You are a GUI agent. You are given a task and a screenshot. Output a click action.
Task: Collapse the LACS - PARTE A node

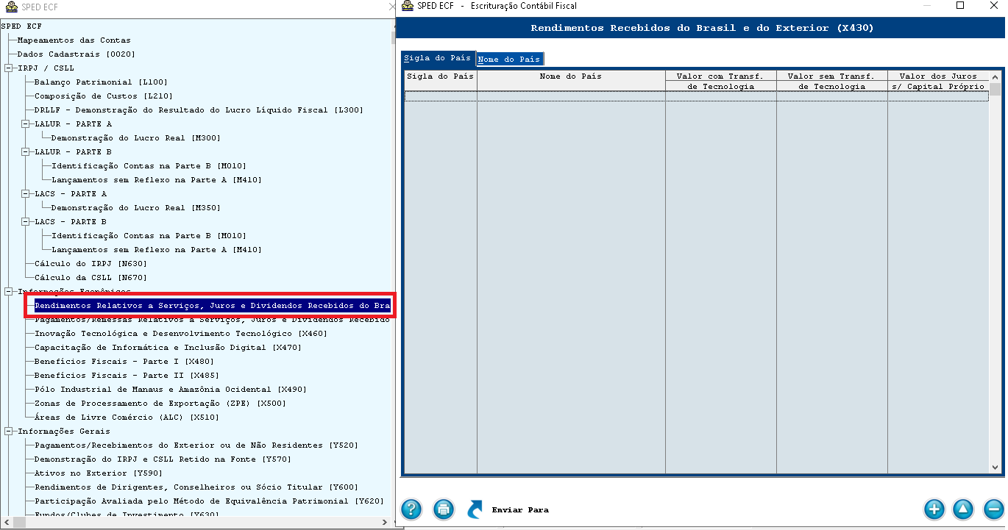pos(25,194)
